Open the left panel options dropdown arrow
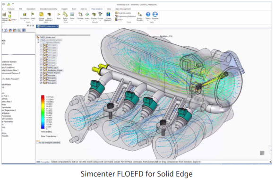The image size is (274, 180). [28, 26]
